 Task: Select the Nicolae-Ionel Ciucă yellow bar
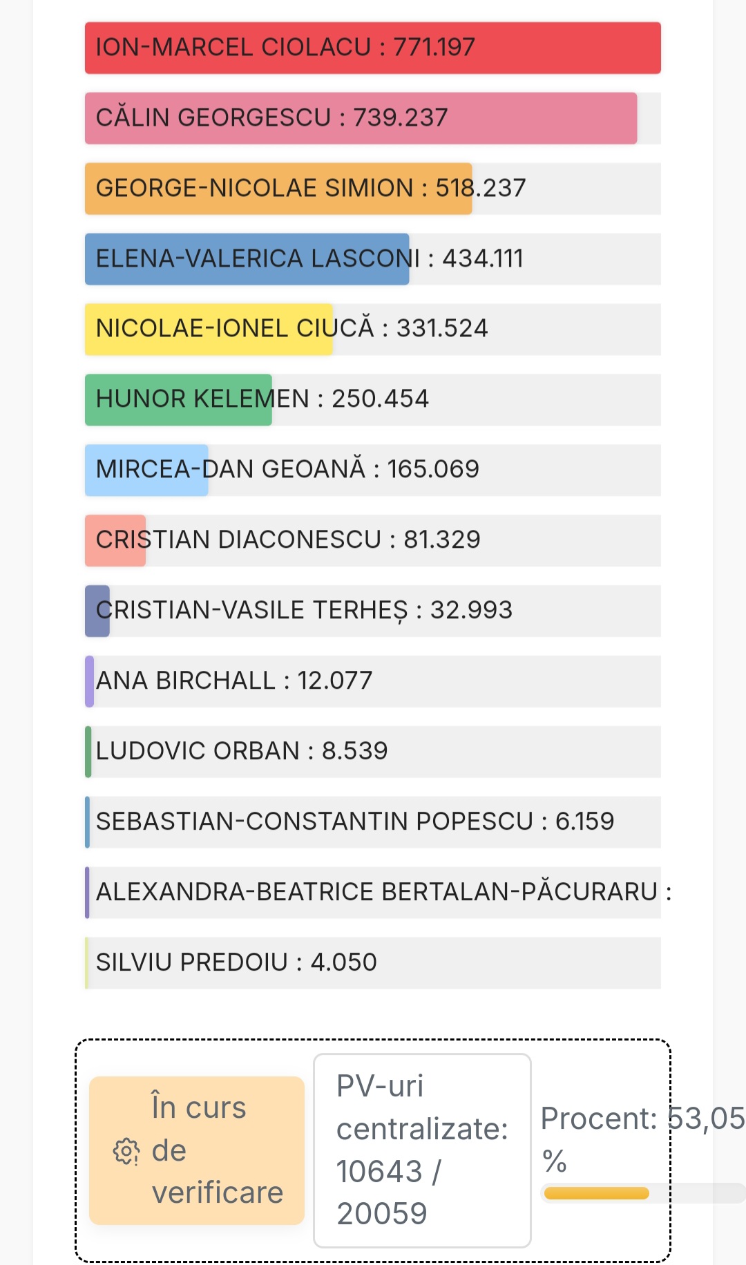[x=209, y=330]
